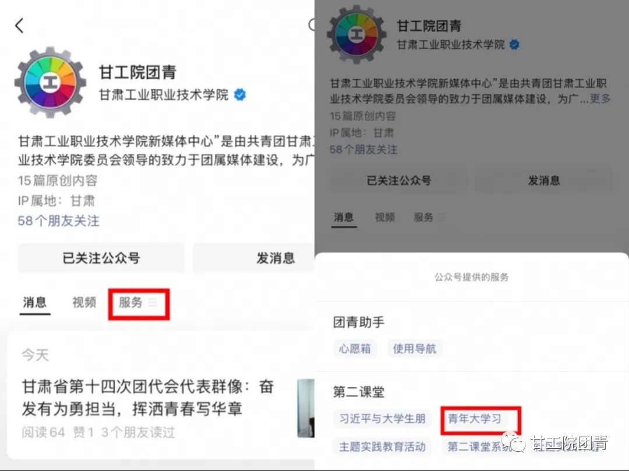Select the 视频 tab in the right panel
The height and width of the screenshot is (471, 629).
(x=385, y=217)
